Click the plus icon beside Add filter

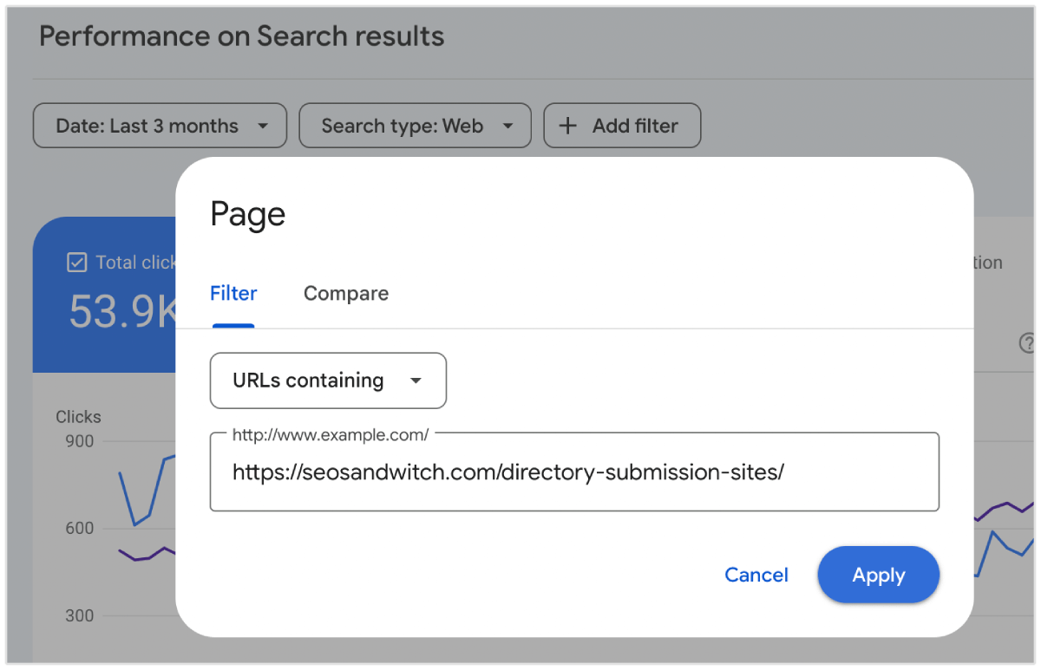(567, 126)
